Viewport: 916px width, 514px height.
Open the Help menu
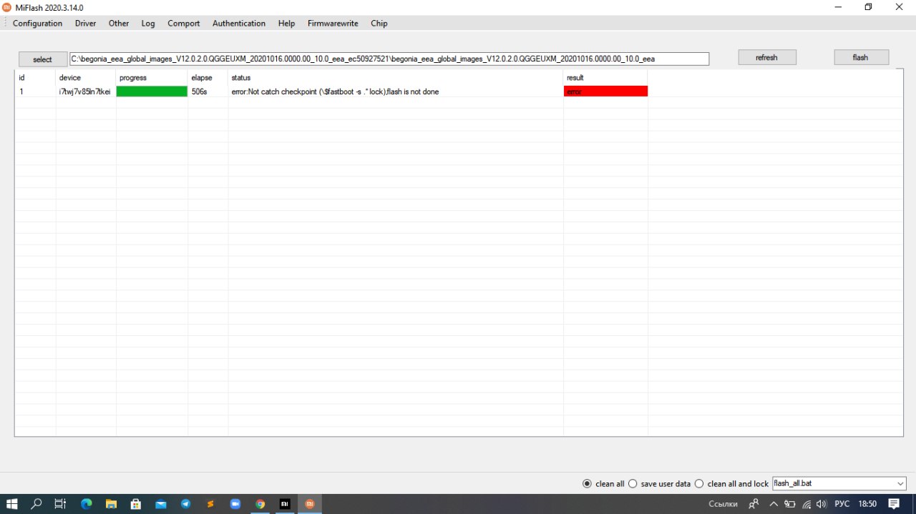pos(286,23)
